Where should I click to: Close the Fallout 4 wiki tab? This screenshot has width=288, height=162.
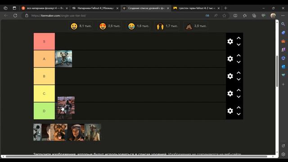click(117, 8)
